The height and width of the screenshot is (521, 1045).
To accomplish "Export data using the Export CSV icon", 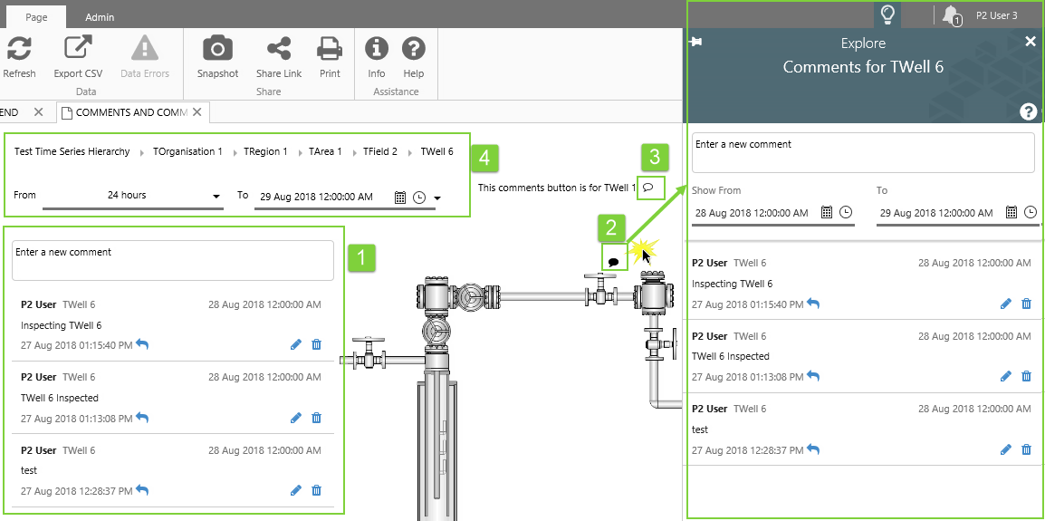I will 78,49.
